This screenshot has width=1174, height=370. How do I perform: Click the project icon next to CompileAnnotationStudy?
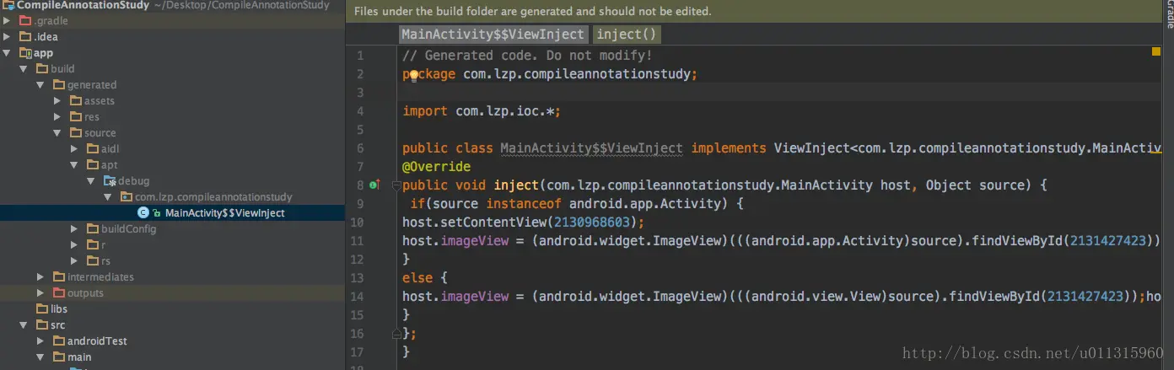click(8, 5)
